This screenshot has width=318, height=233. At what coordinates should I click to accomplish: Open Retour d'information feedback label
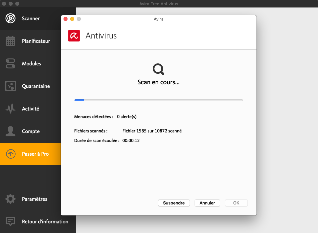[x=45, y=221]
